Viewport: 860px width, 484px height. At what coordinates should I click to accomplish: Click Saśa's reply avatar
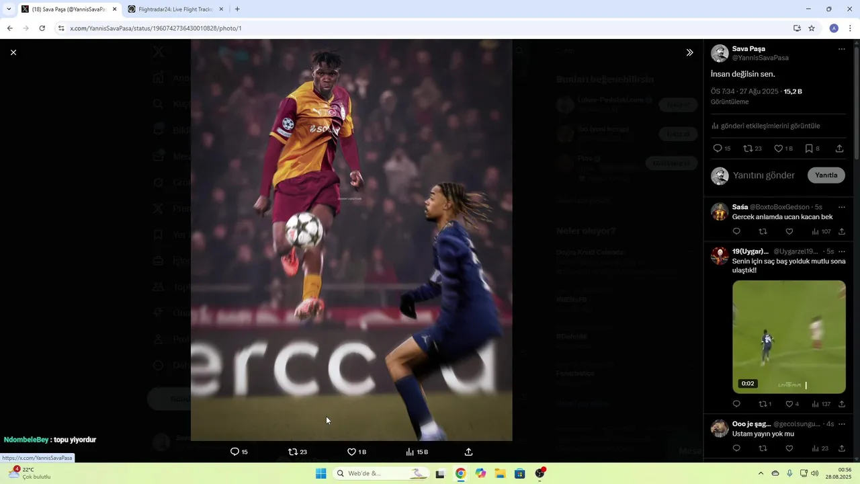click(x=720, y=212)
